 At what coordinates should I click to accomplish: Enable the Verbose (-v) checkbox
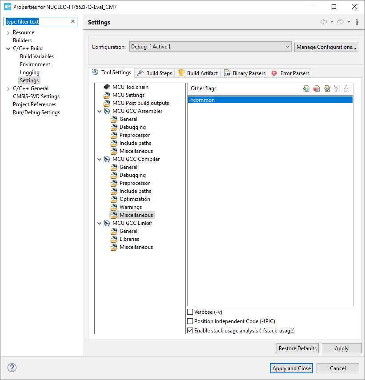190,312
